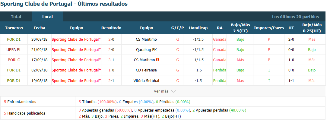
Task: Click the 2-1 result against Vitória Setúbal
Action: [x=111, y=81]
